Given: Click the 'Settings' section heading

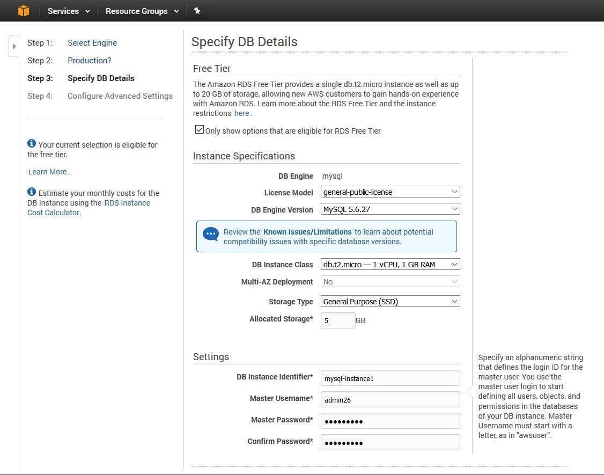Looking at the screenshot, I should click(x=211, y=356).
